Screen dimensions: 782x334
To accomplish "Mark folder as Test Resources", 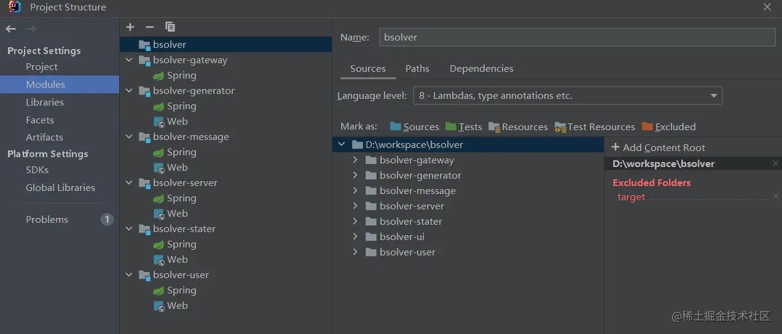I will click(595, 126).
